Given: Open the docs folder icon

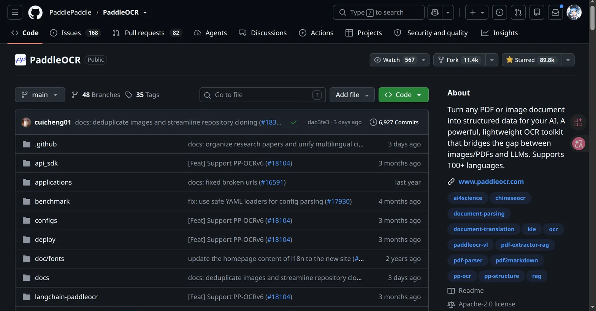Looking at the screenshot, I should point(26,278).
